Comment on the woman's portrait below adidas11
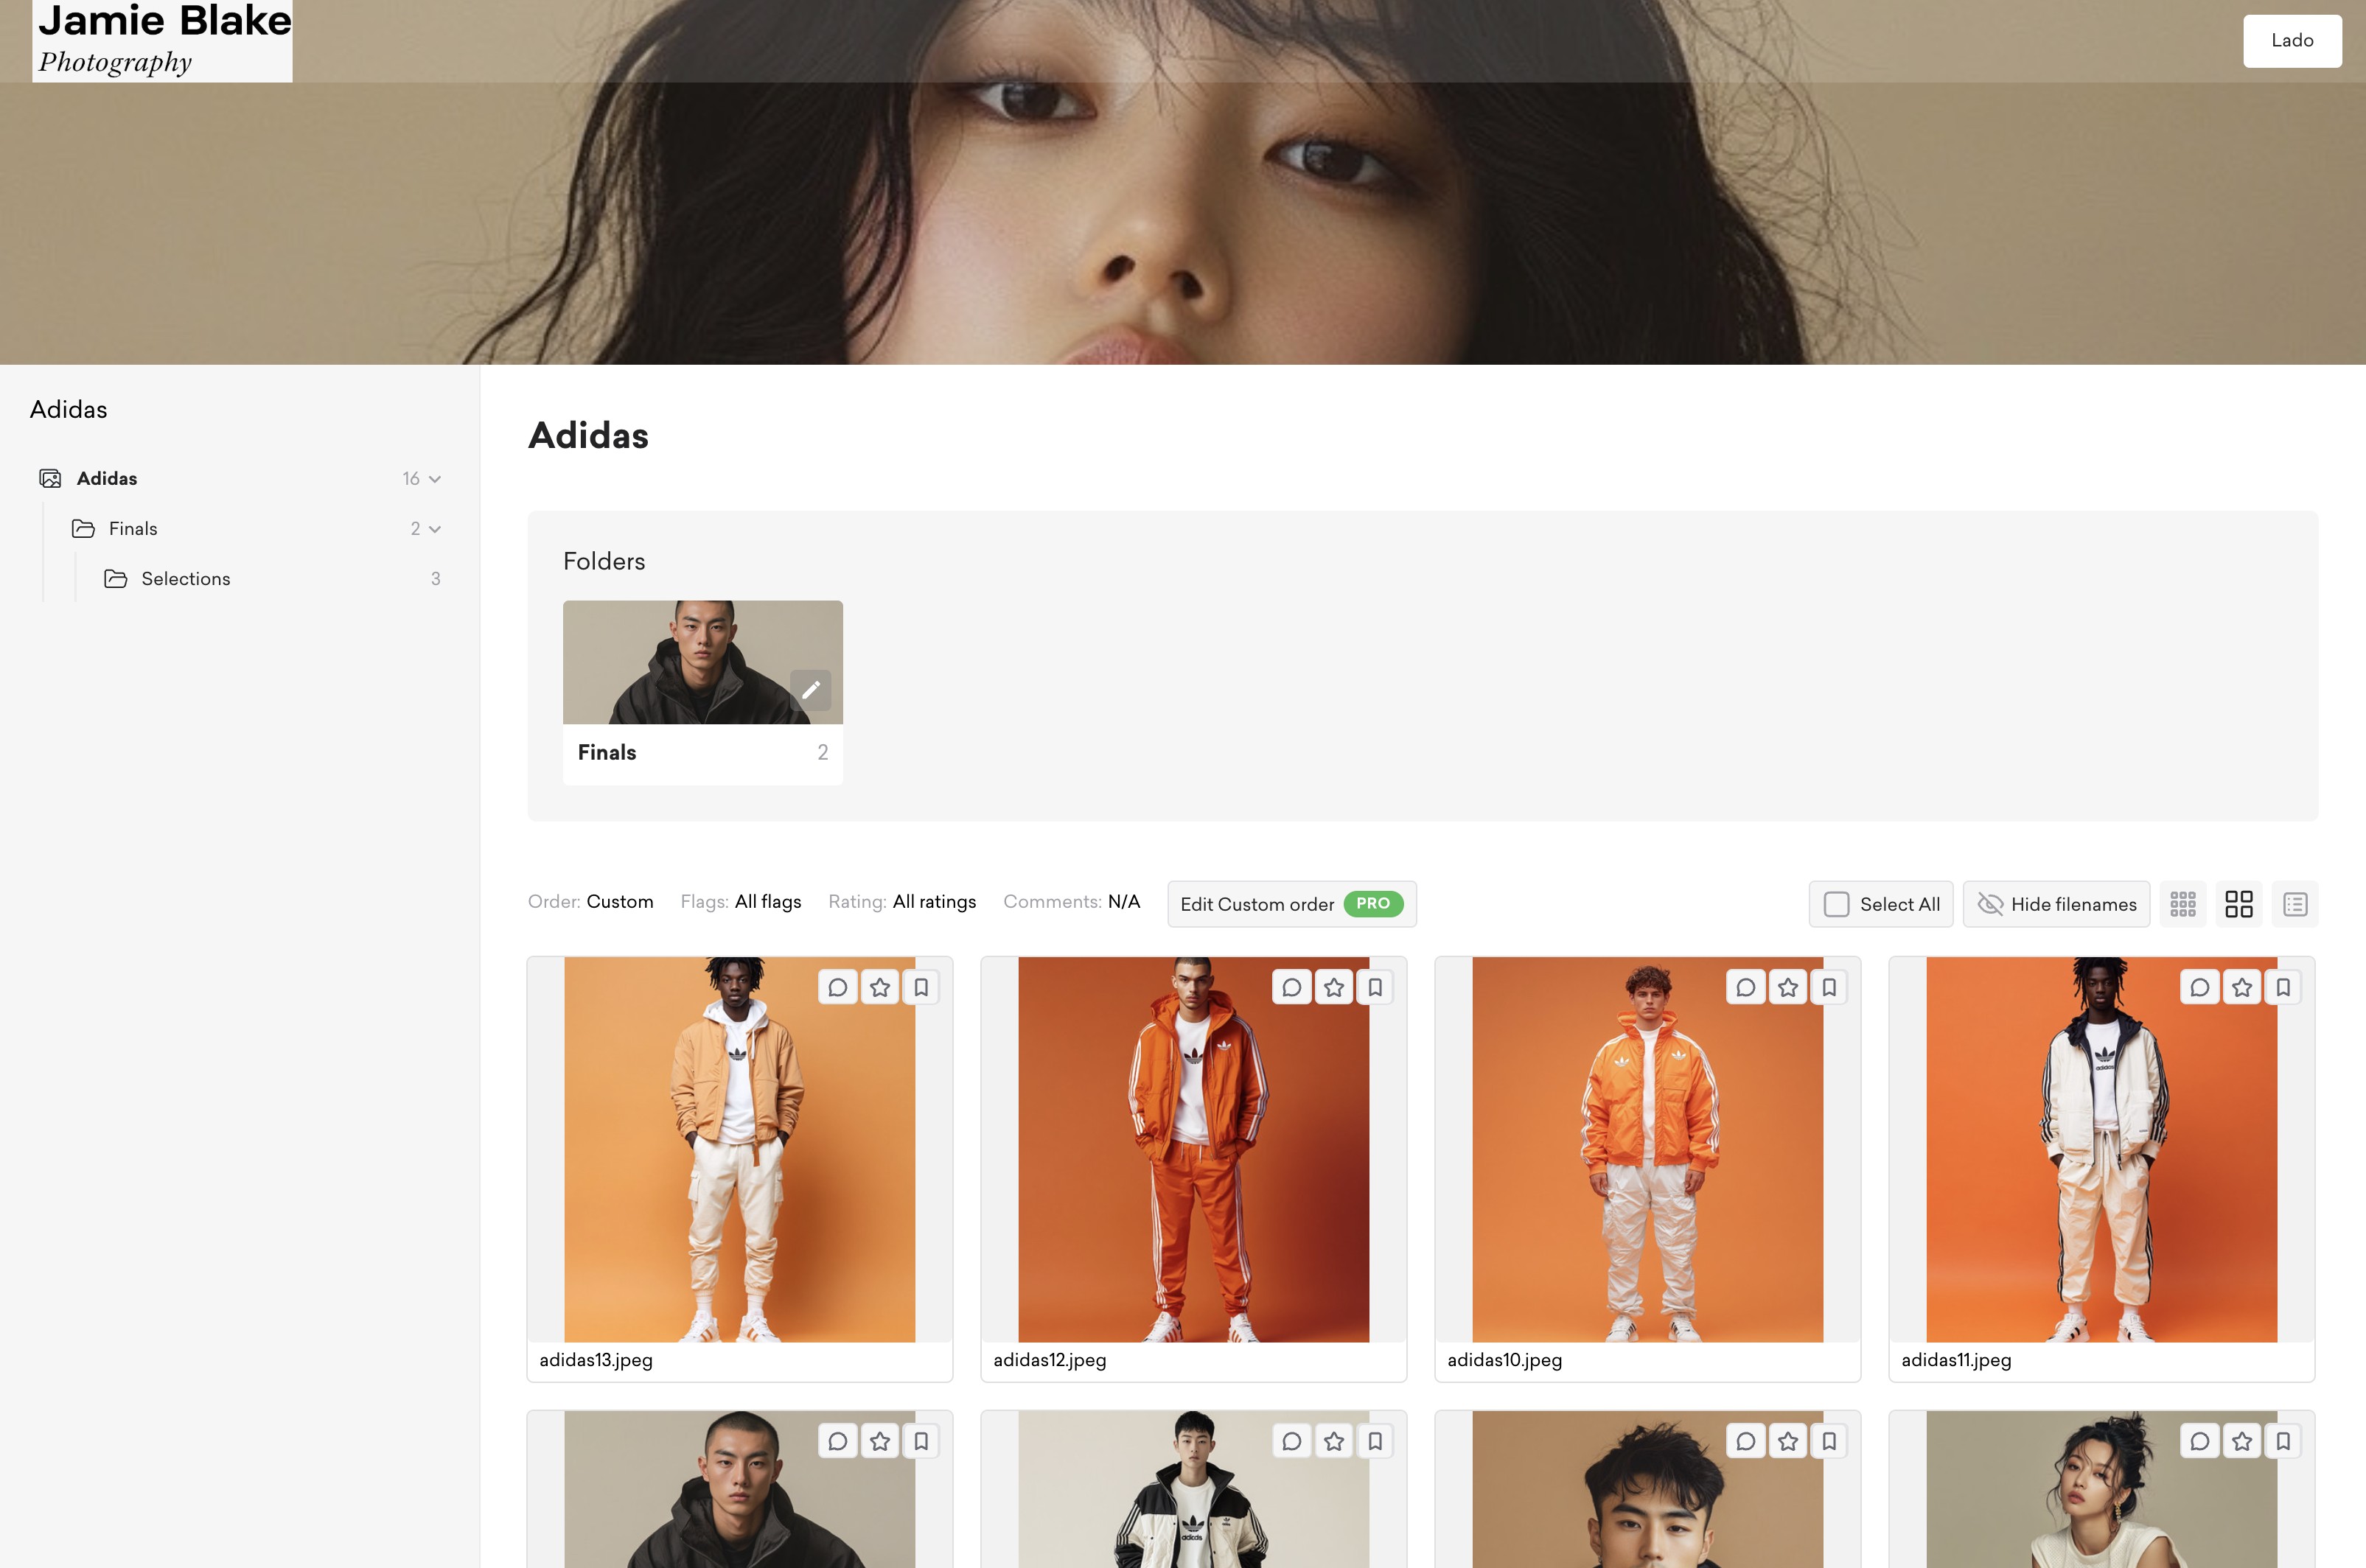Image resolution: width=2366 pixels, height=1568 pixels. [x=2200, y=1442]
